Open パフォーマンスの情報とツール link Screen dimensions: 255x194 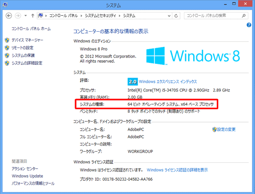click(x=33, y=183)
